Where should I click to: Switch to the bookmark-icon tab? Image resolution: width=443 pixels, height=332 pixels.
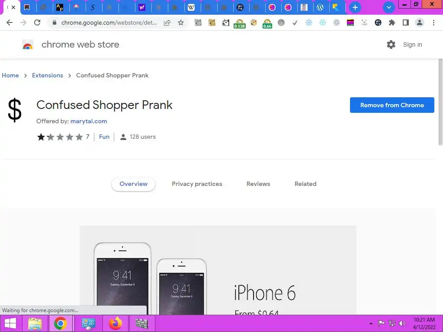click(27, 7)
